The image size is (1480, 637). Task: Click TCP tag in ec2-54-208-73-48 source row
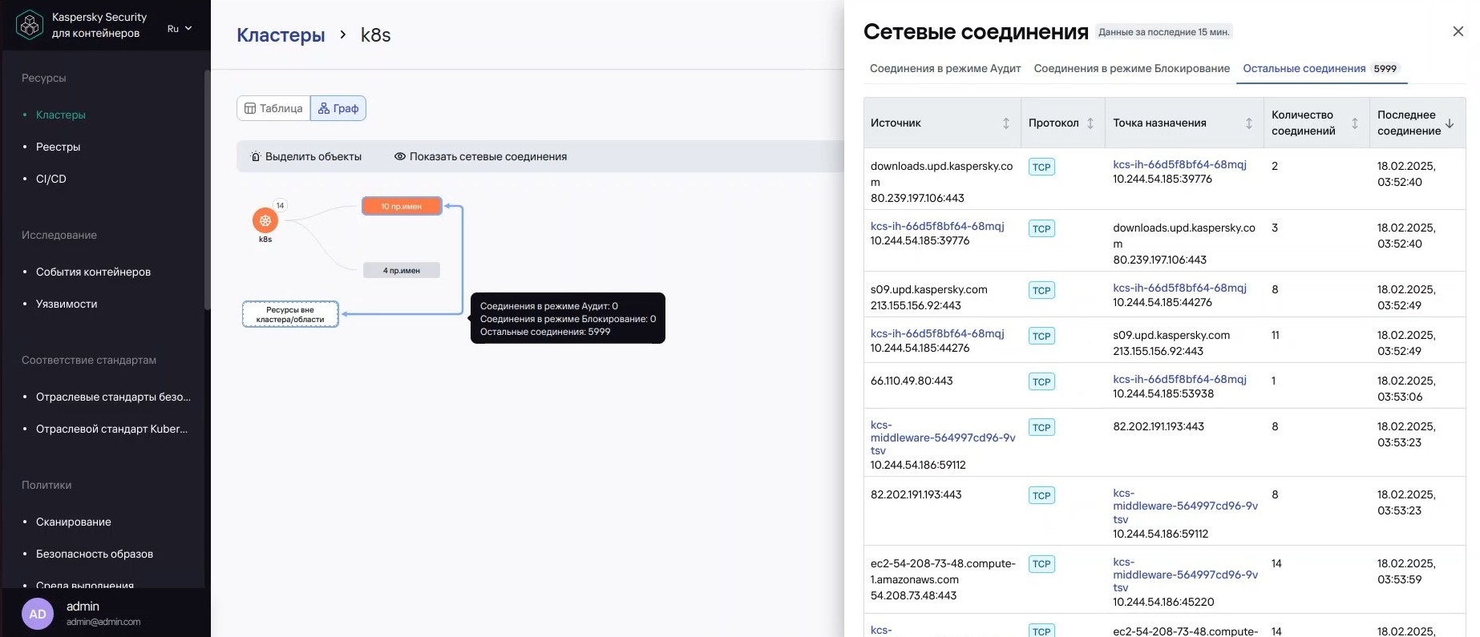[1041, 565]
